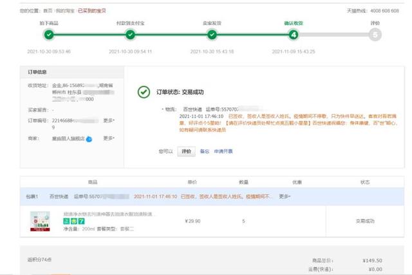412x275 pixels.
Task: Click the 数量 column header
Action: 243,182
